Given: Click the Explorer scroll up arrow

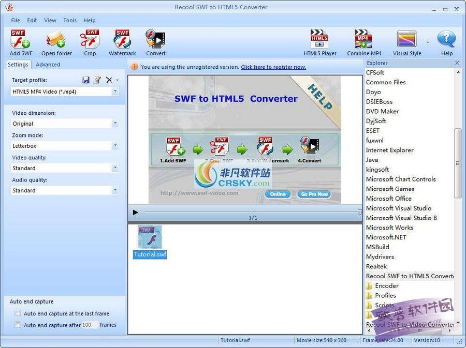Looking at the screenshot, I should [x=458, y=72].
